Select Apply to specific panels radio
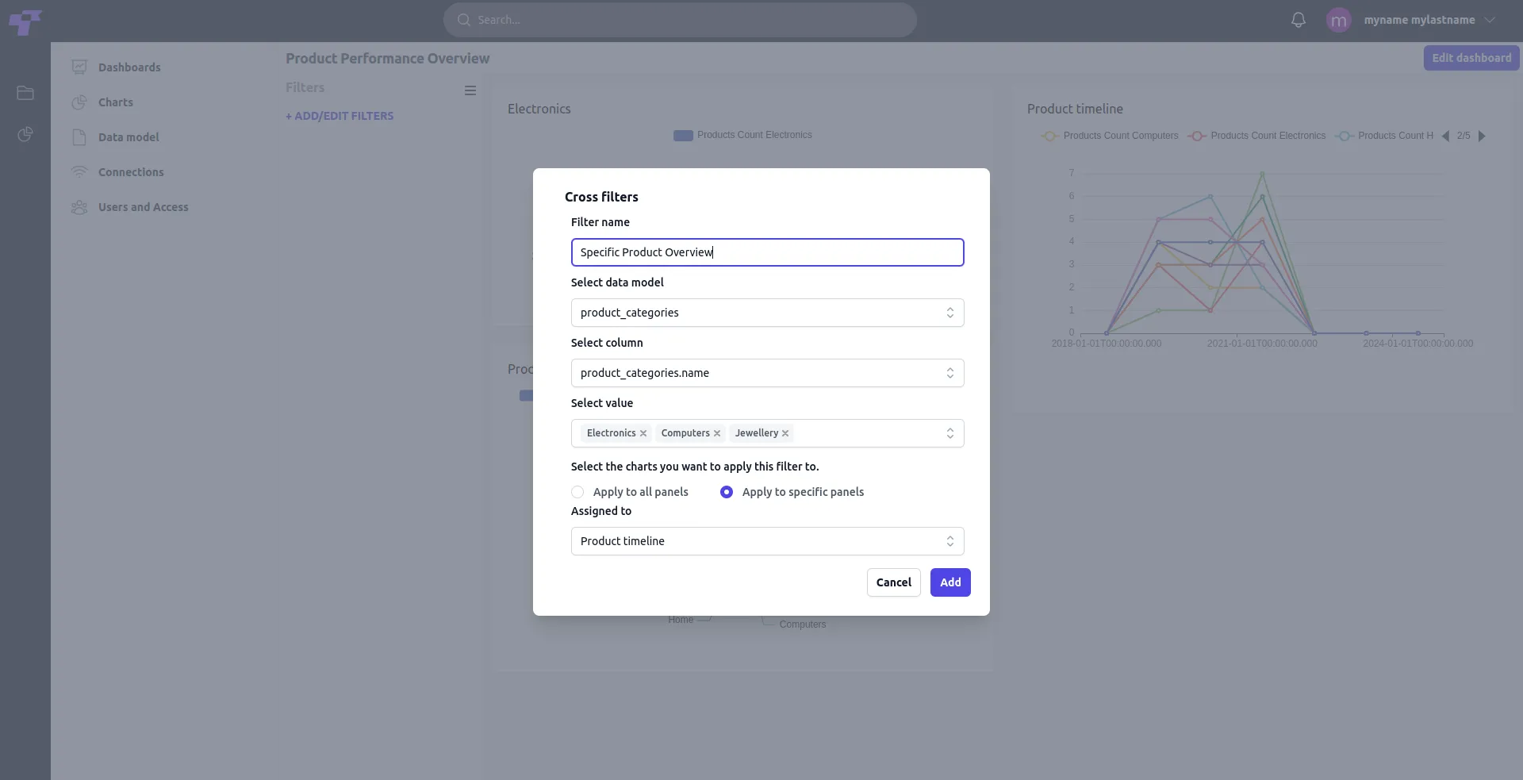Screen dimensions: 1523x780 [727, 492]
